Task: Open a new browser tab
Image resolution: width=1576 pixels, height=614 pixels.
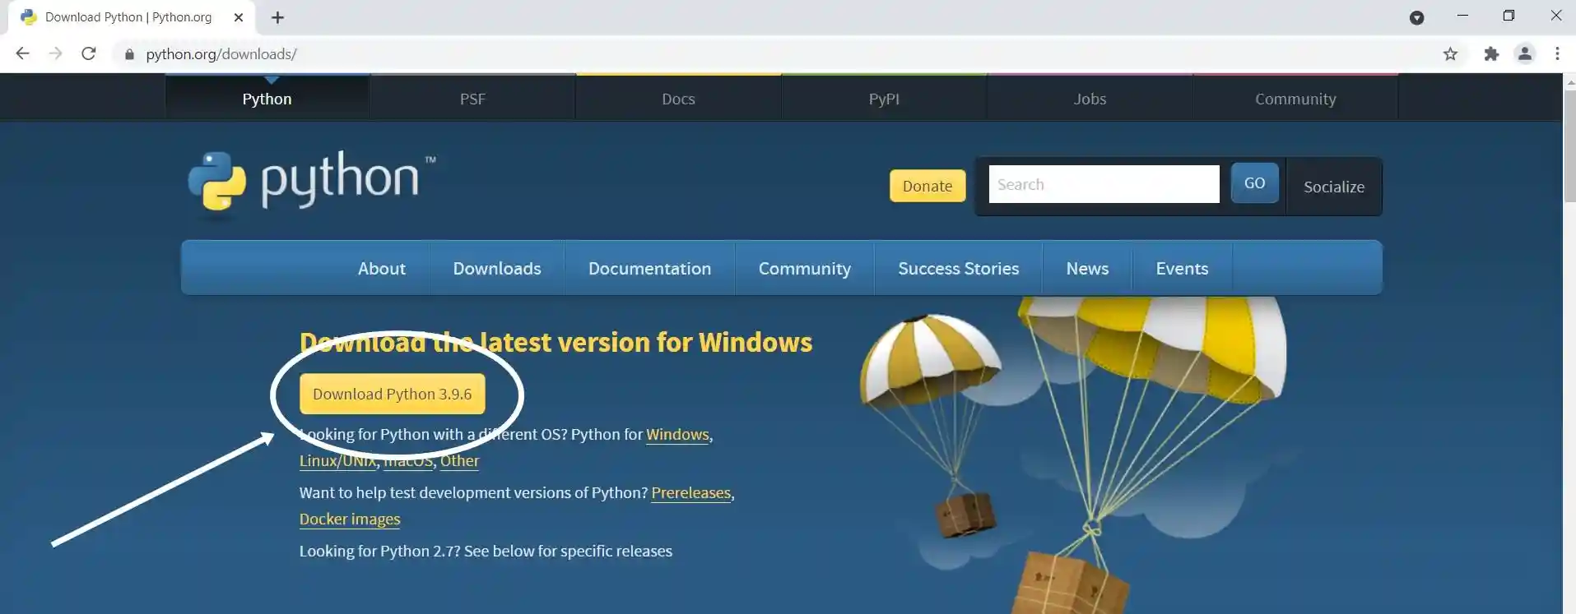Action: [277, 17]
